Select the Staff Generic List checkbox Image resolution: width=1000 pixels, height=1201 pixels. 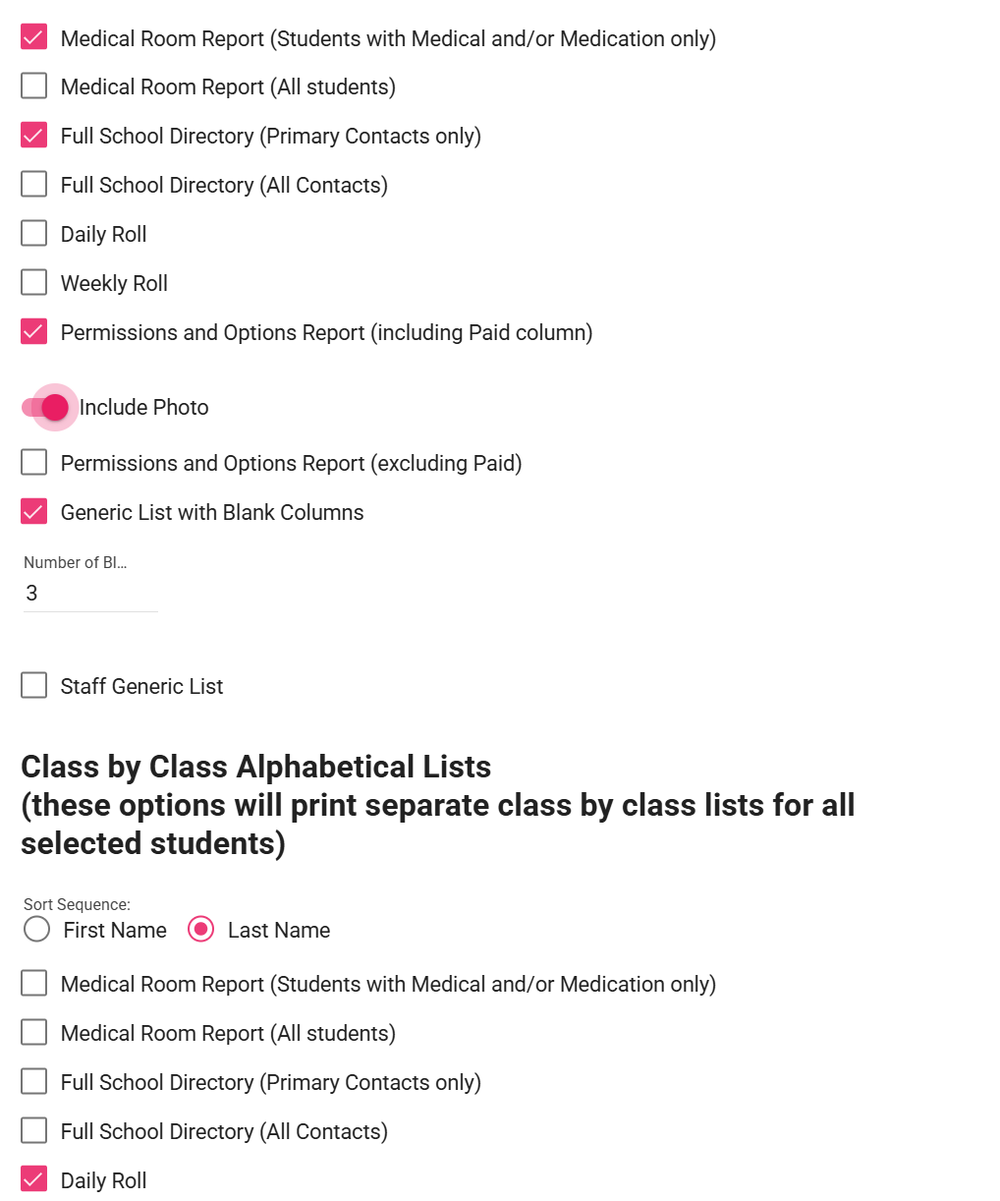click(x=34, y=686)
